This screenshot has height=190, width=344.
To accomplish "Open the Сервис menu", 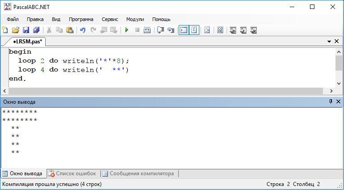I will click(x=110, y=19).
